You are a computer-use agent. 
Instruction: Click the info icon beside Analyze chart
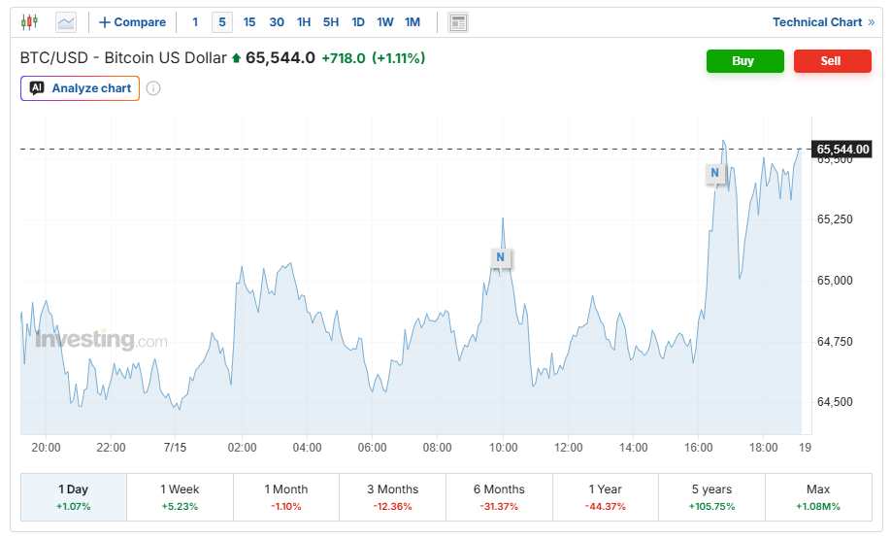[153, 88]
